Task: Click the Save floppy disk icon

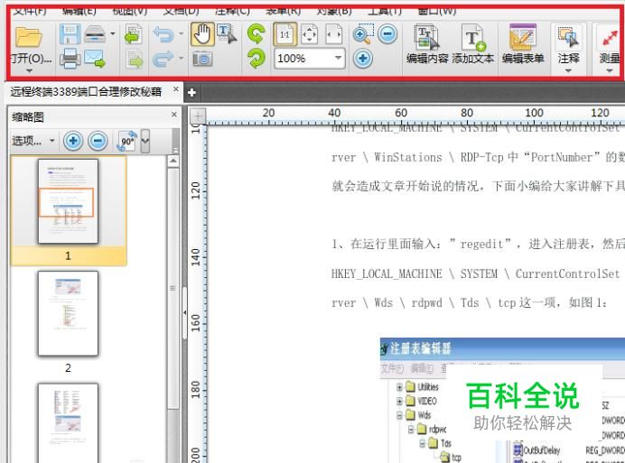Action: coord(70,34)
